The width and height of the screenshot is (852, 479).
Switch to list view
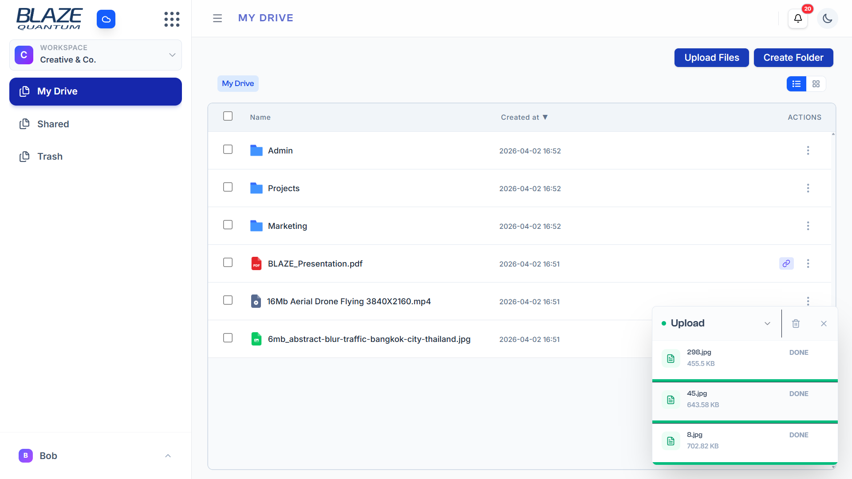[x=797, y=84]
